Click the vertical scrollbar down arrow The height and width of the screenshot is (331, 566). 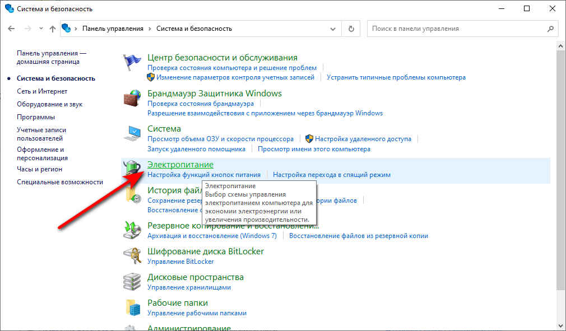pyautogui.click(x=561, y=325)
